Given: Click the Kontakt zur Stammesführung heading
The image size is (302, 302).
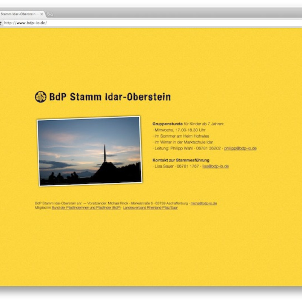Looking at the screenshot, I should coord(181,160).
